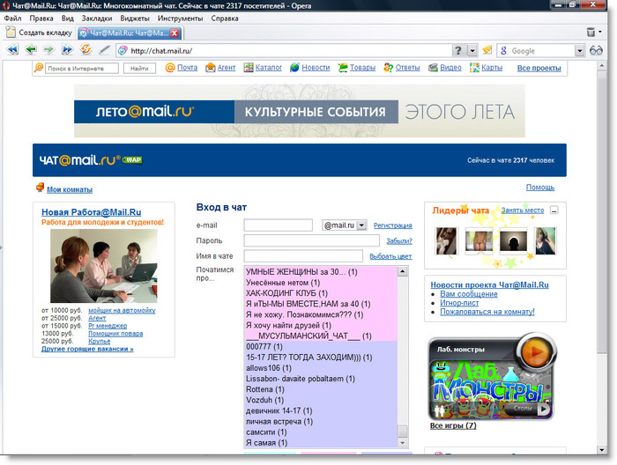
Task: Reload the page with the refresh icon
Action: point(85,50)
